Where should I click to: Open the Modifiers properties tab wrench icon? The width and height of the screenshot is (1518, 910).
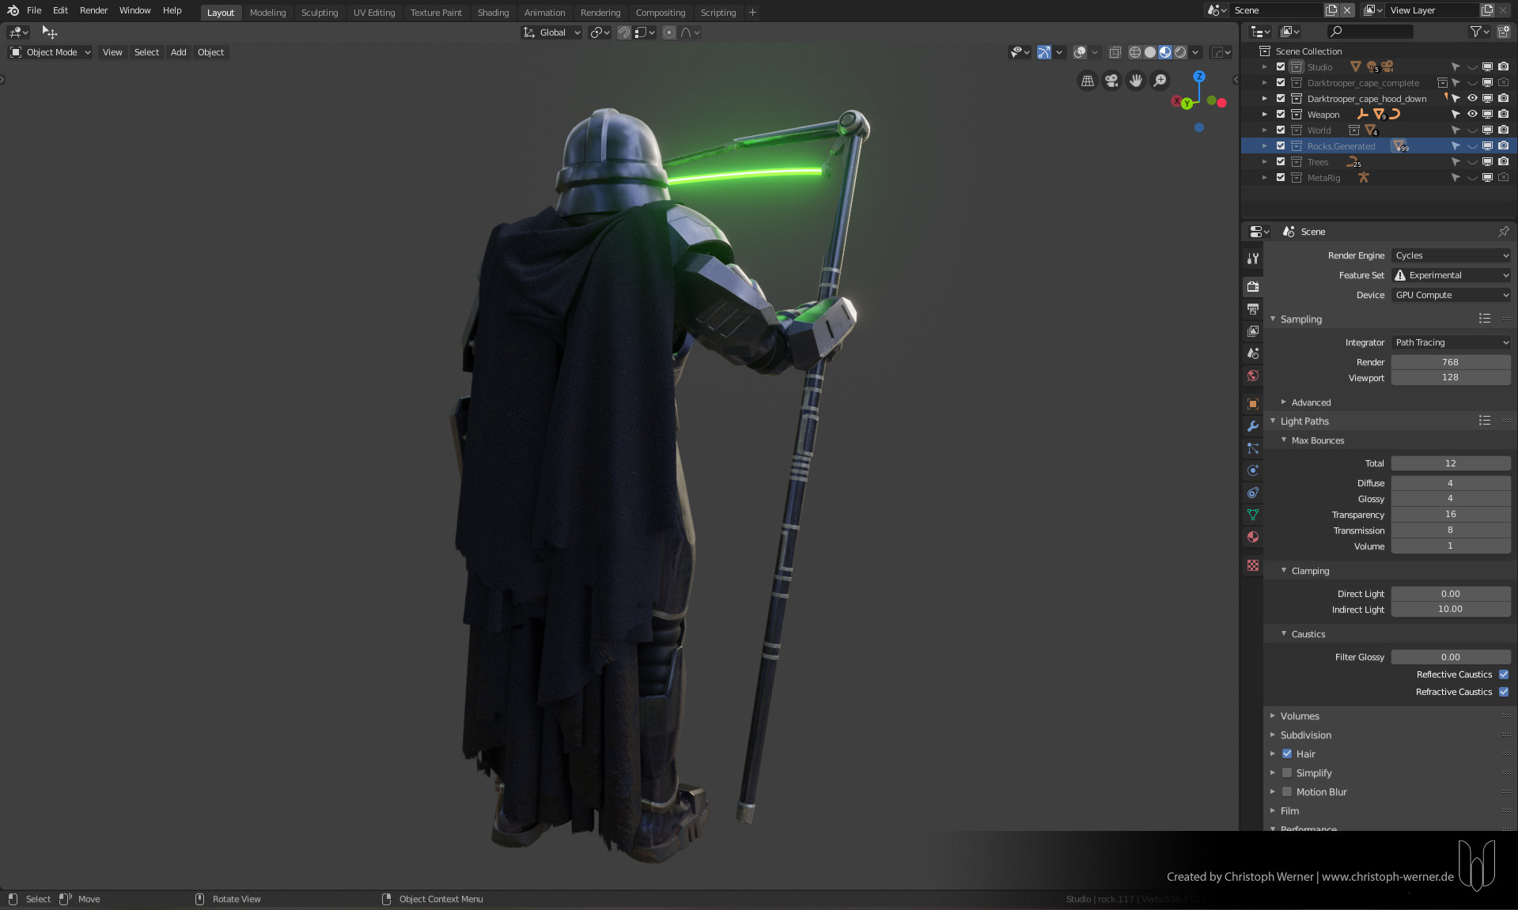[x=1253, y=425]
